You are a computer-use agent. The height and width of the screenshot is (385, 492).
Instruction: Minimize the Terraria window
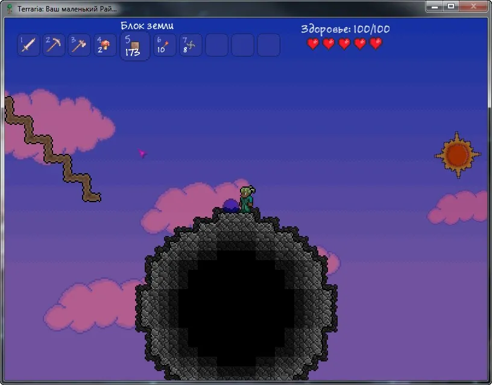[435, 6]
